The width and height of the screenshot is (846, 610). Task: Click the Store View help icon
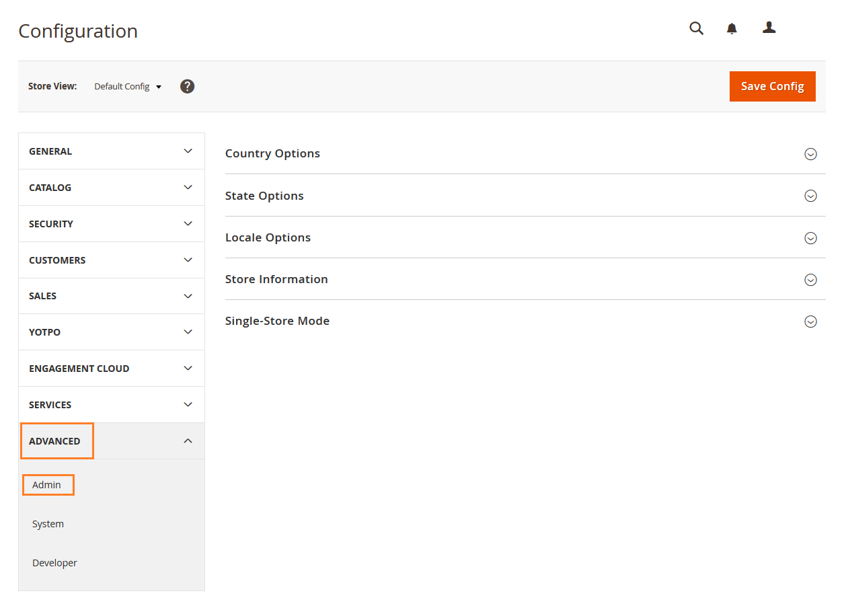point(187,86)
